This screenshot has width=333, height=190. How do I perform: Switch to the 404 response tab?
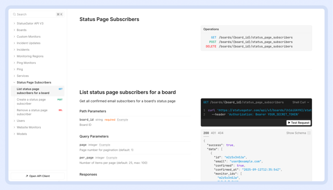[221, 133]
